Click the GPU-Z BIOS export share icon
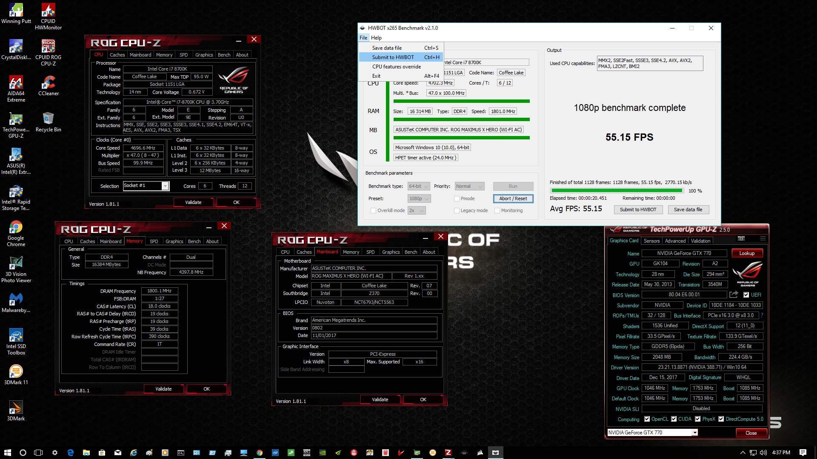817x459 pixels. click(x=734, y=295)
